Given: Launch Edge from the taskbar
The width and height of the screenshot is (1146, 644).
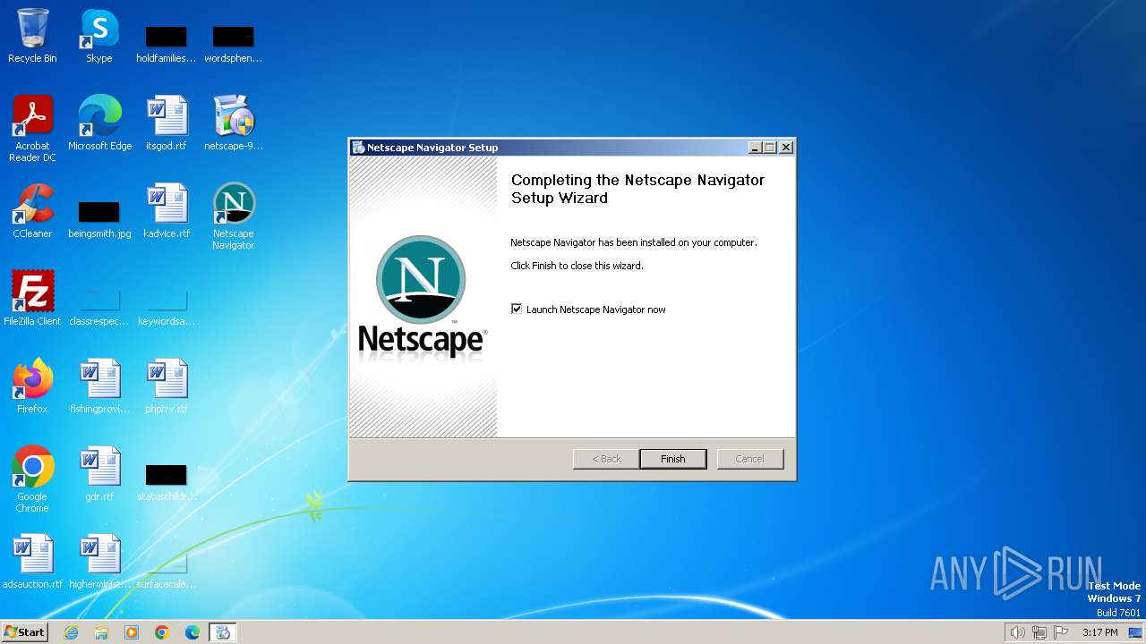Looking at the screenshot, I should point(192,632).
